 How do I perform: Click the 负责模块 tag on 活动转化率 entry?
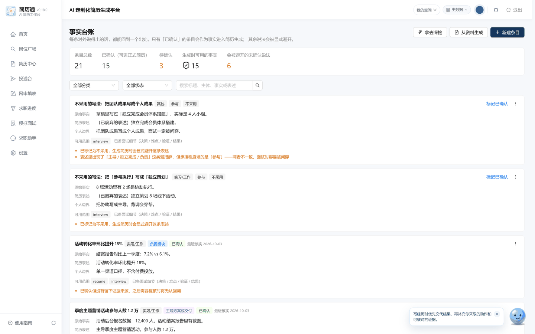point(157,244)
